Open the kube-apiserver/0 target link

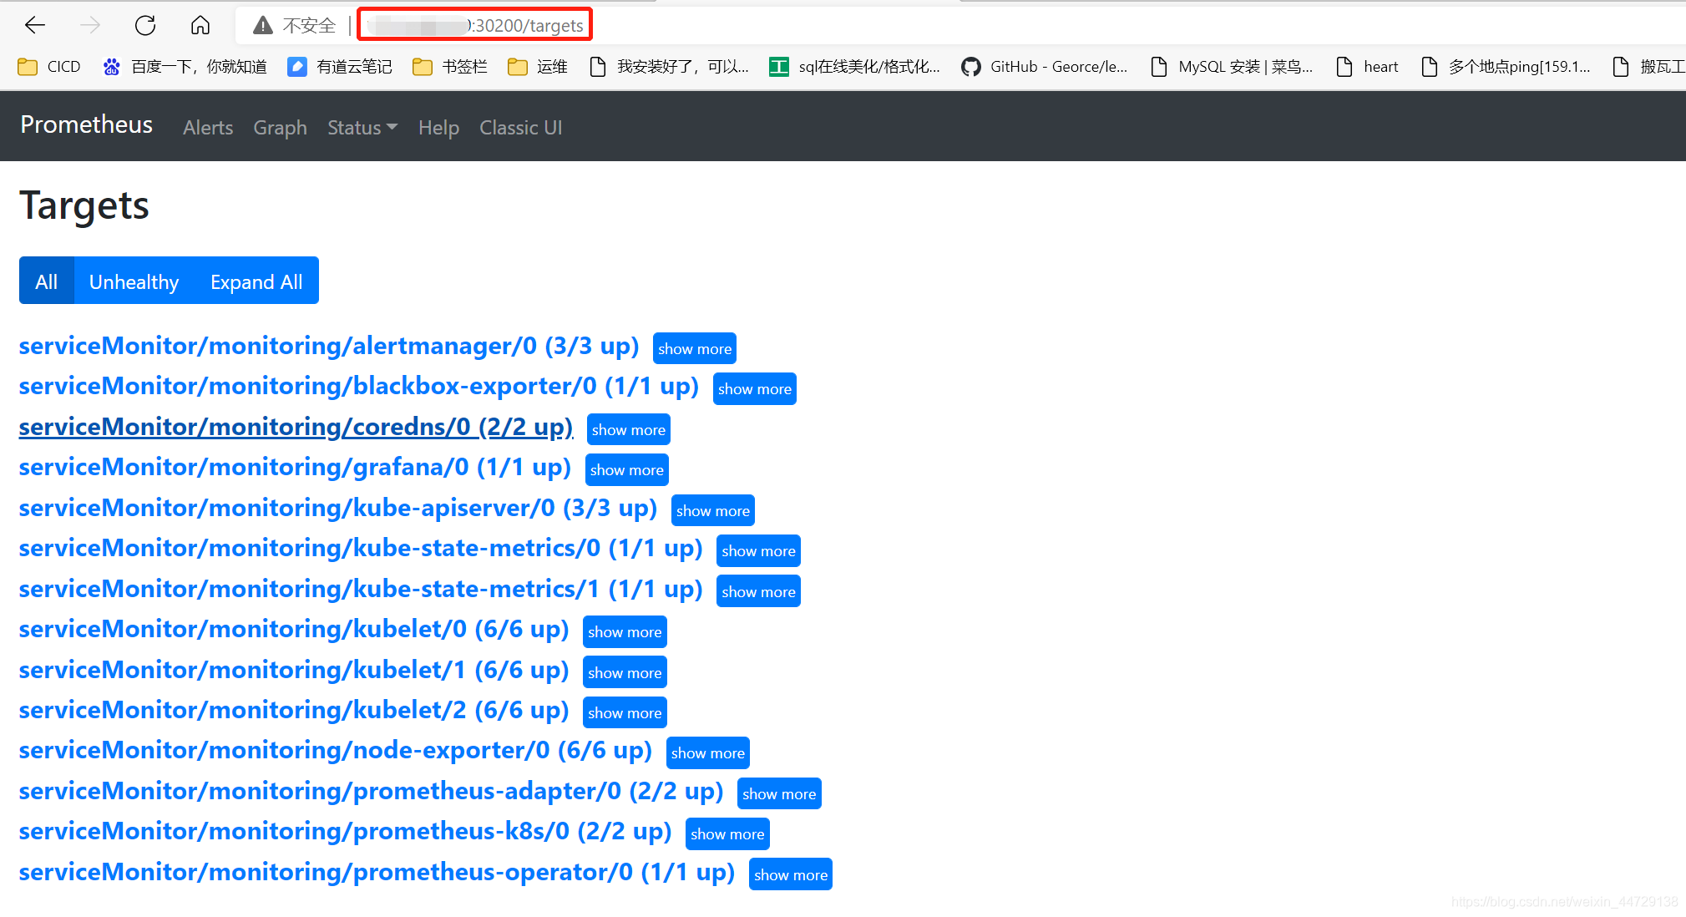(338, 508)
